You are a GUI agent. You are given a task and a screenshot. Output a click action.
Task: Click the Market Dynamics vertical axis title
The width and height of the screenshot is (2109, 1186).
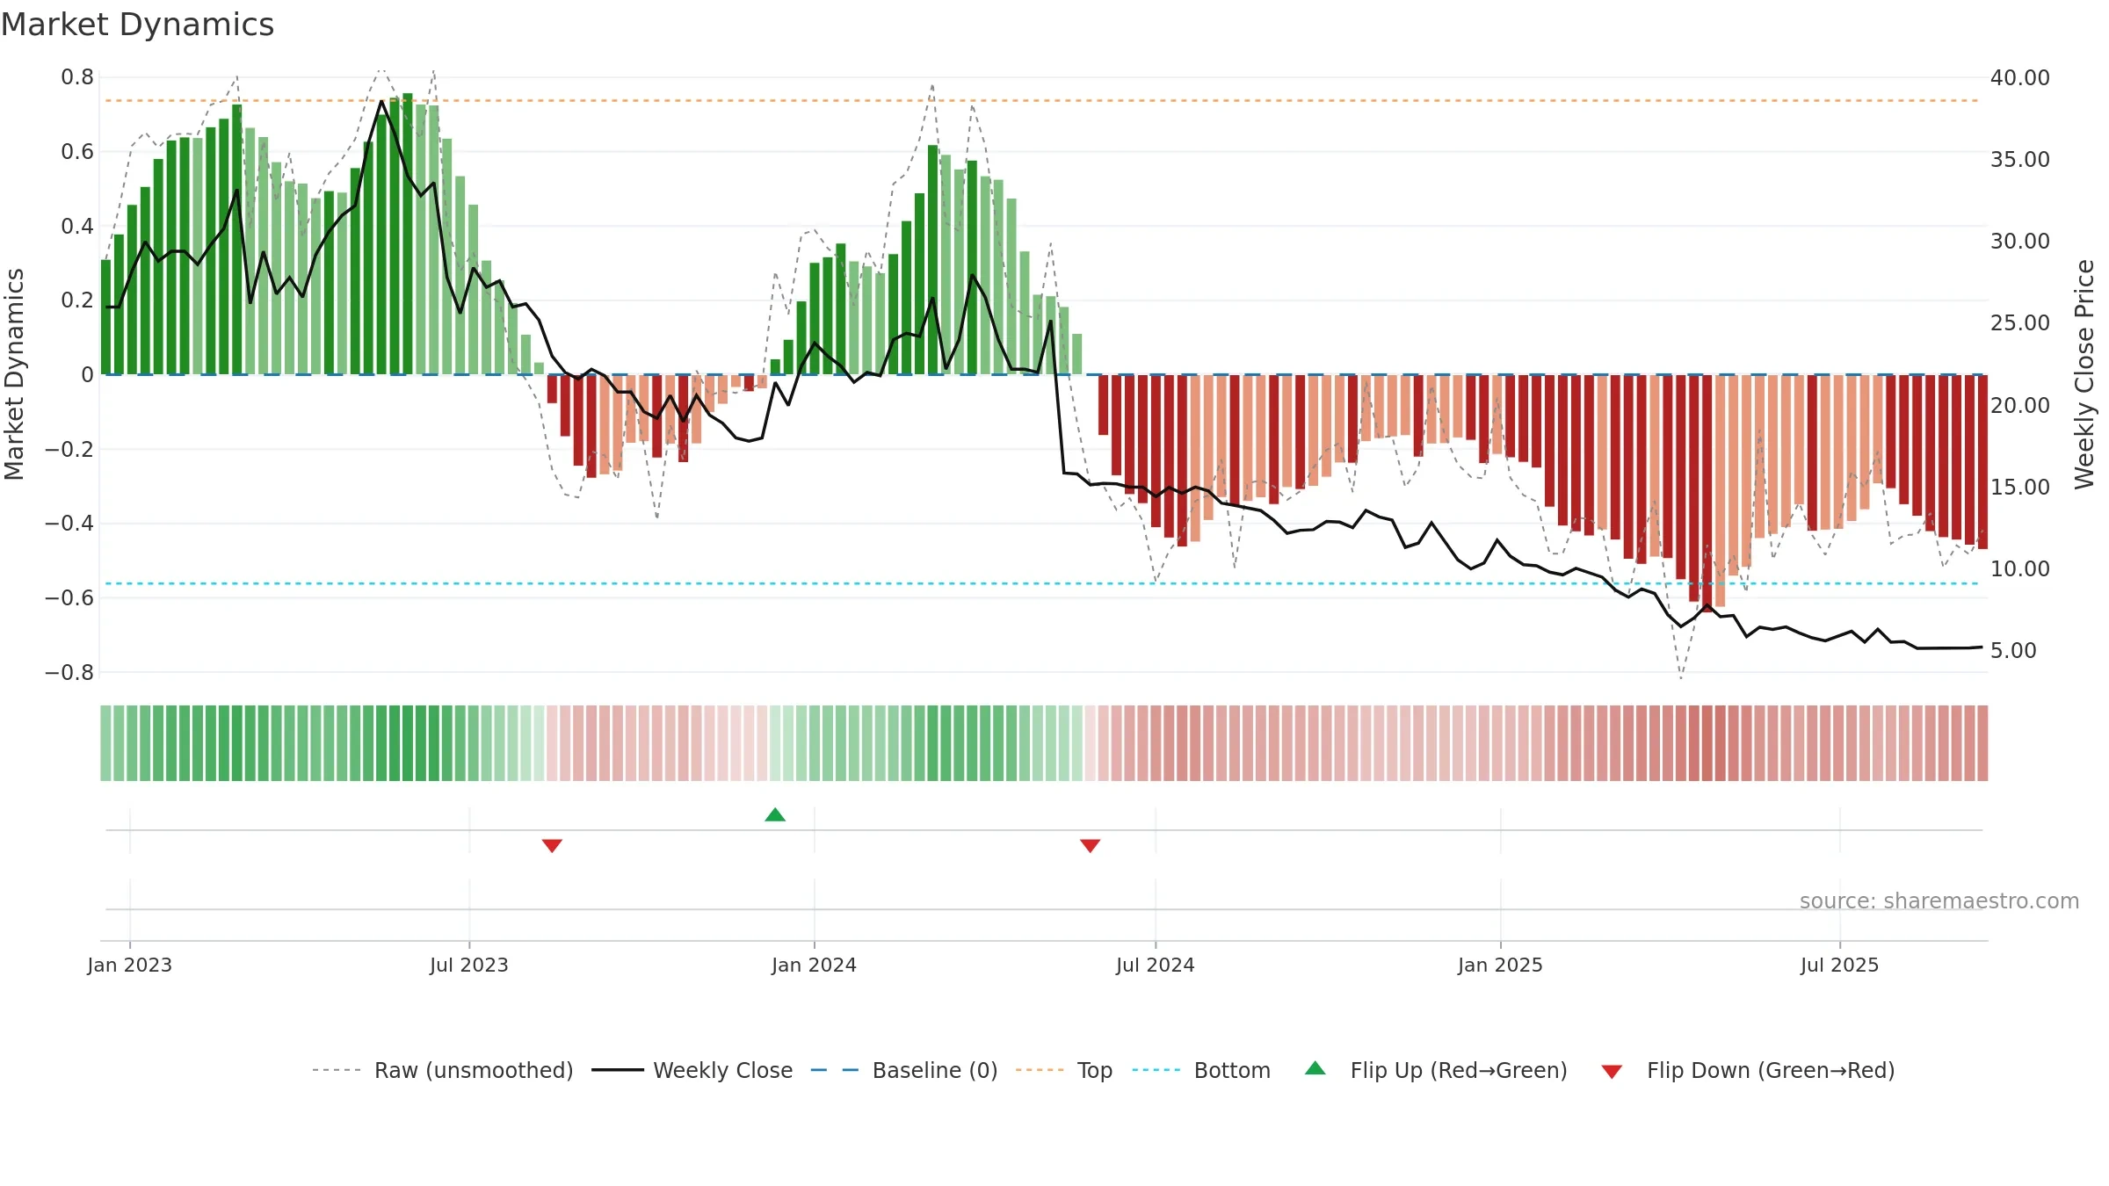tap(14, 374)
